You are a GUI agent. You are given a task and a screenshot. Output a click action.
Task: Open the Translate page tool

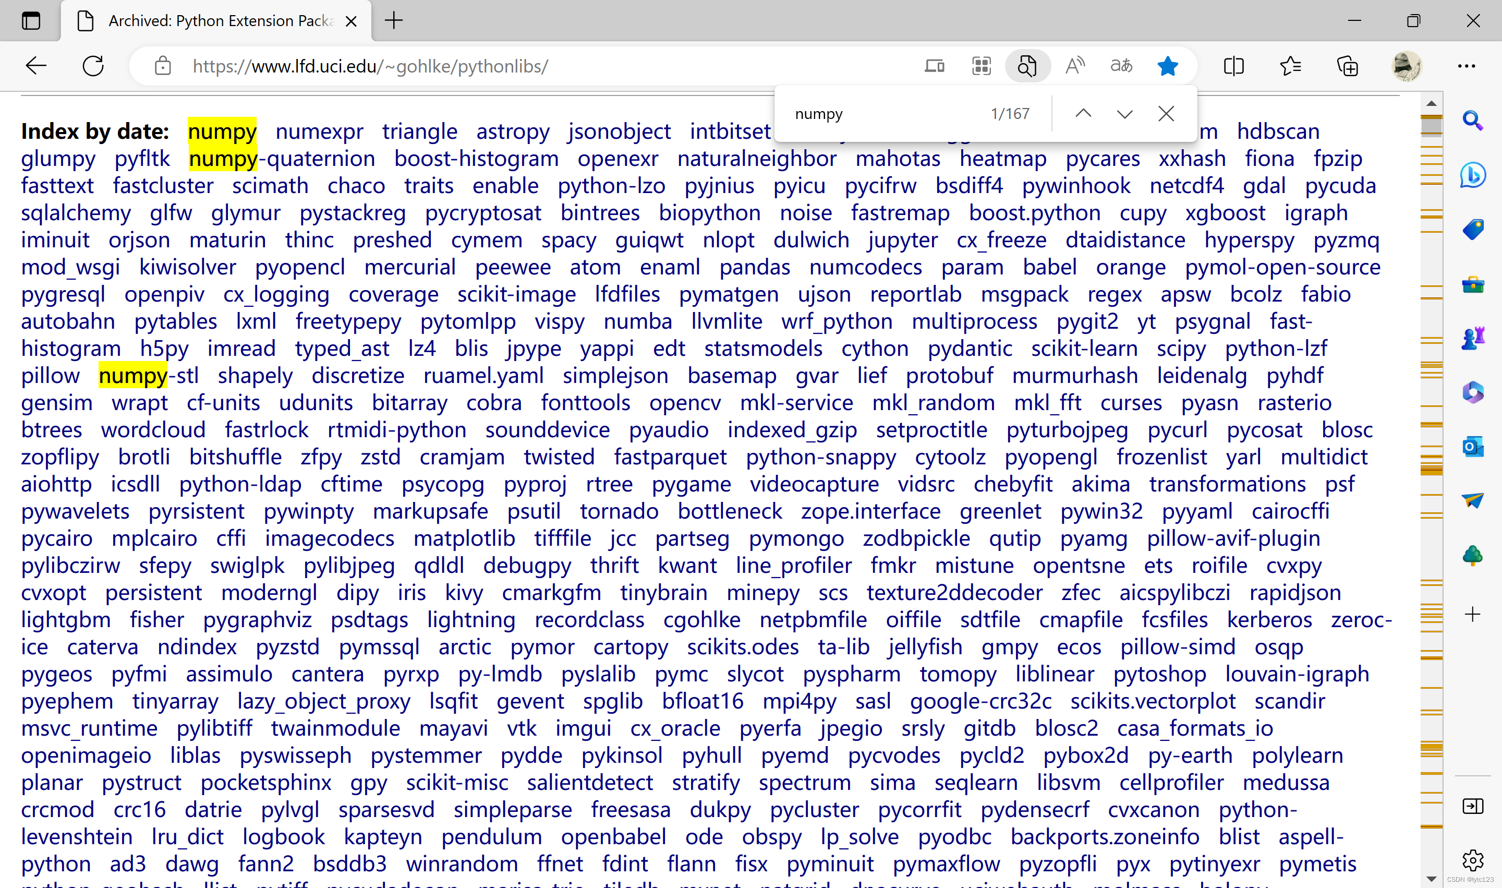coord(1121,66)
